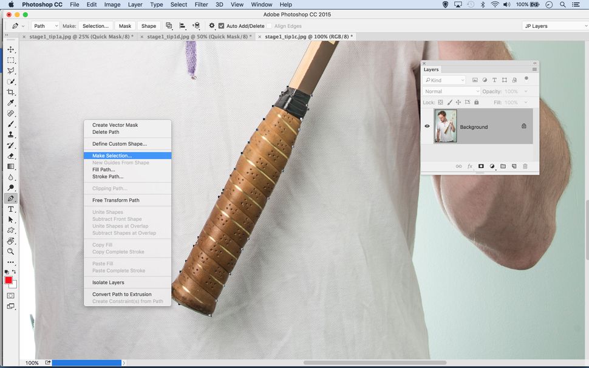
Task: Select the Crop tool
Action: (10, 92)
